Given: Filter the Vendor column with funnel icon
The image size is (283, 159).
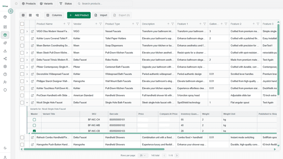Looking at the screenshot, I should pyautogui.click(x=100, y=24).
